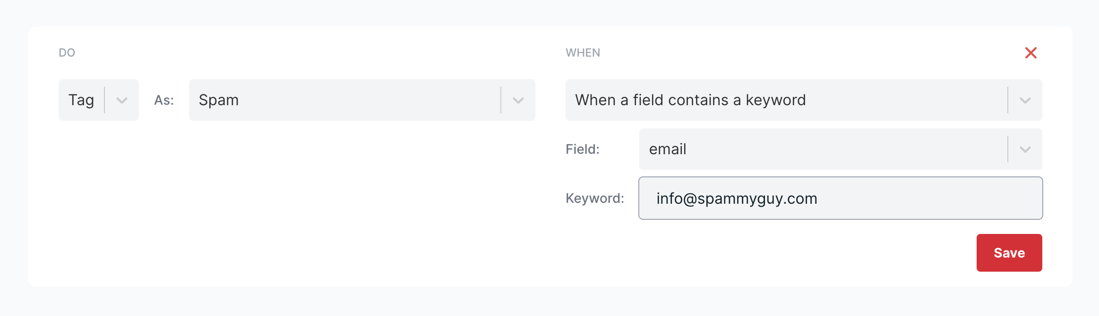Click the Save button
This screenshot has height=316, width=1099.
tap(1009, 253)
